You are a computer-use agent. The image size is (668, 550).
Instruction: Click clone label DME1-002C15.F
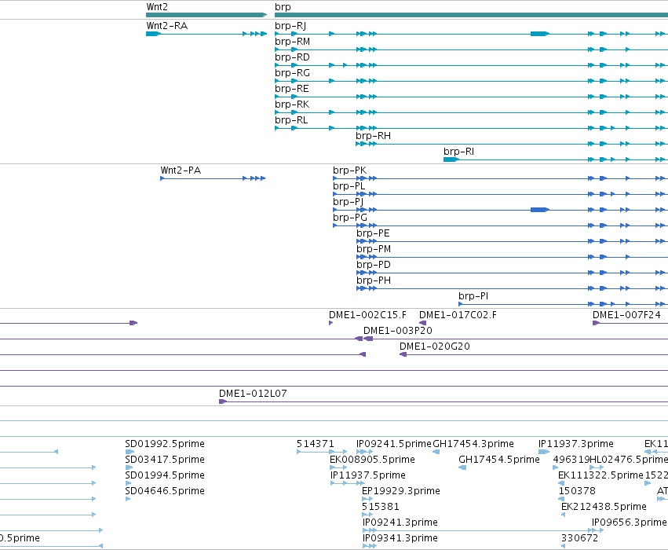point(367,315)
